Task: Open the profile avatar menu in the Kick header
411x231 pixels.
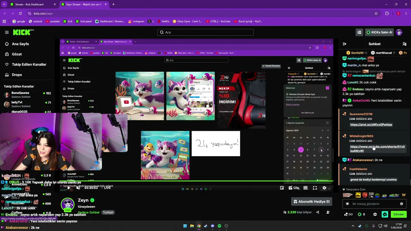Action: coord(399,32)
